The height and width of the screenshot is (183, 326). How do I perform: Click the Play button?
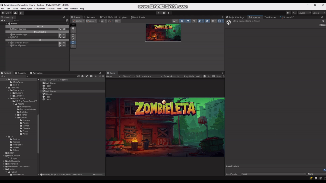(158, 13)
